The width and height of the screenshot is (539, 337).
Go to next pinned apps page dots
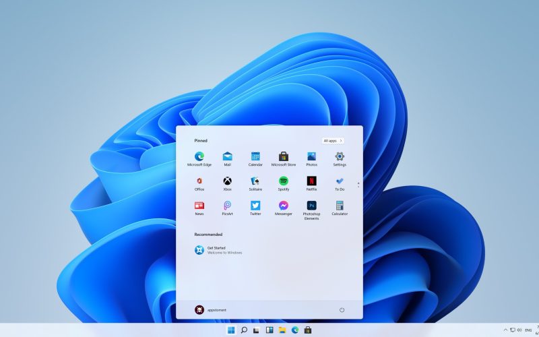click(358, 185)
